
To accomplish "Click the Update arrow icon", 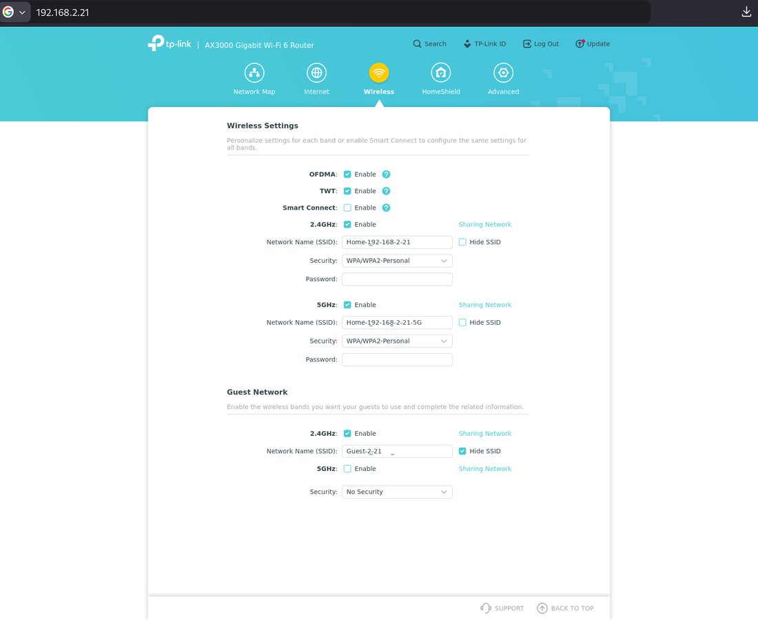I will (580, 43).
